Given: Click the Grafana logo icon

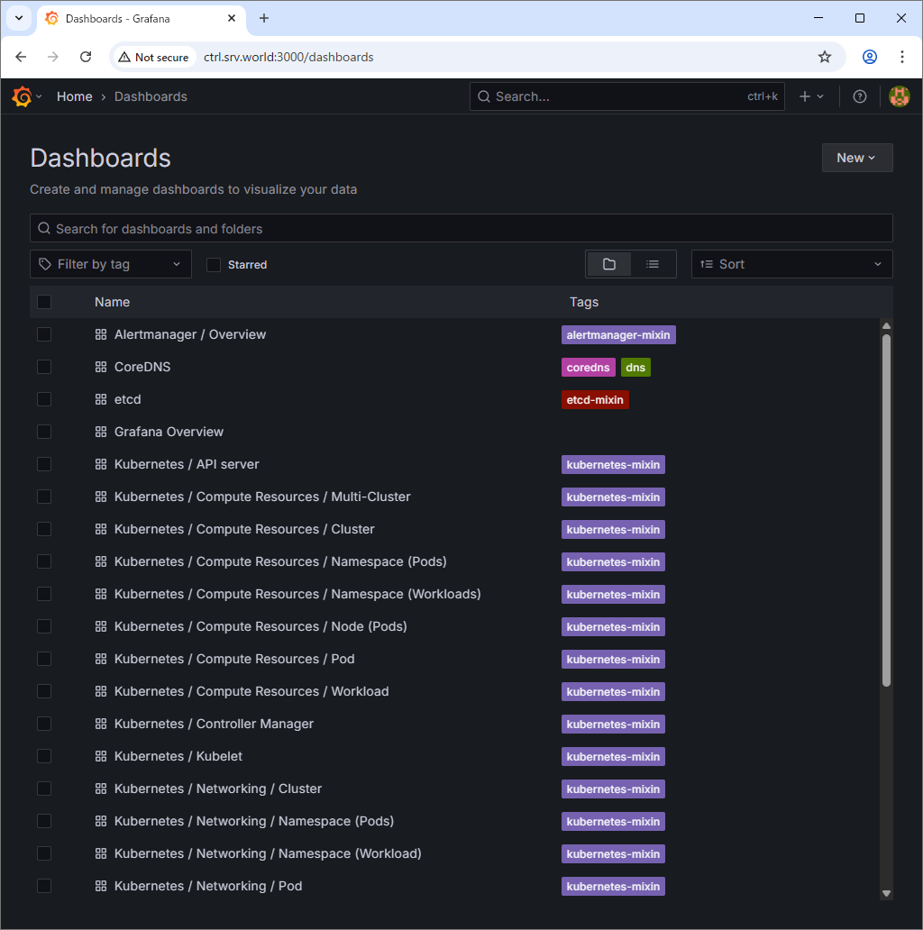Looking at the screenshot, I should click(x=23, y=96).
